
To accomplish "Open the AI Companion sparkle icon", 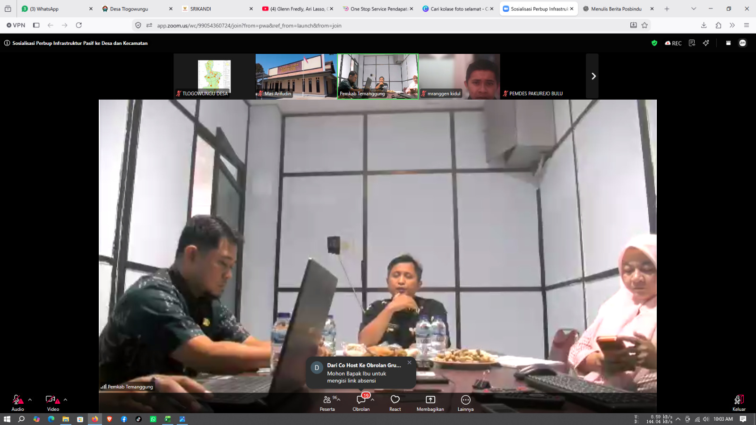I will click(x=706, y=43).
